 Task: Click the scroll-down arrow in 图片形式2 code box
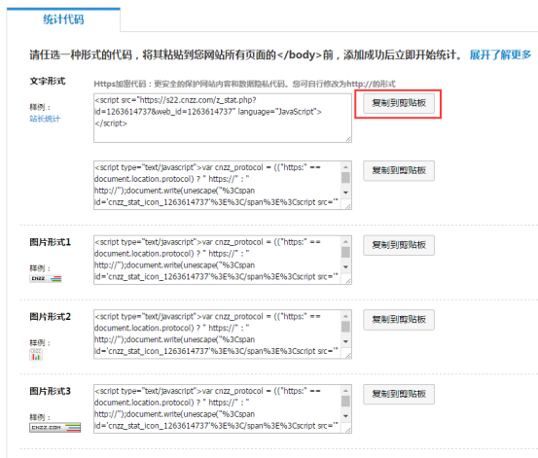point(346,341)
